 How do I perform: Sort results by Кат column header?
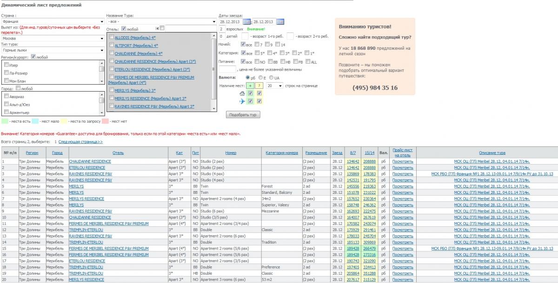click(179, 152)
